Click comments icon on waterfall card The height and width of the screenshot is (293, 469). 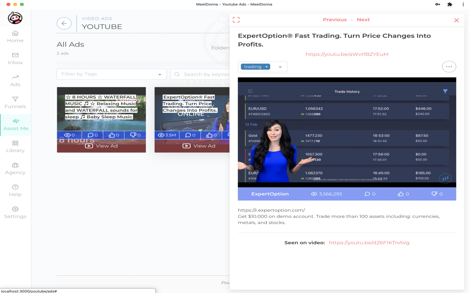[91, 135]
